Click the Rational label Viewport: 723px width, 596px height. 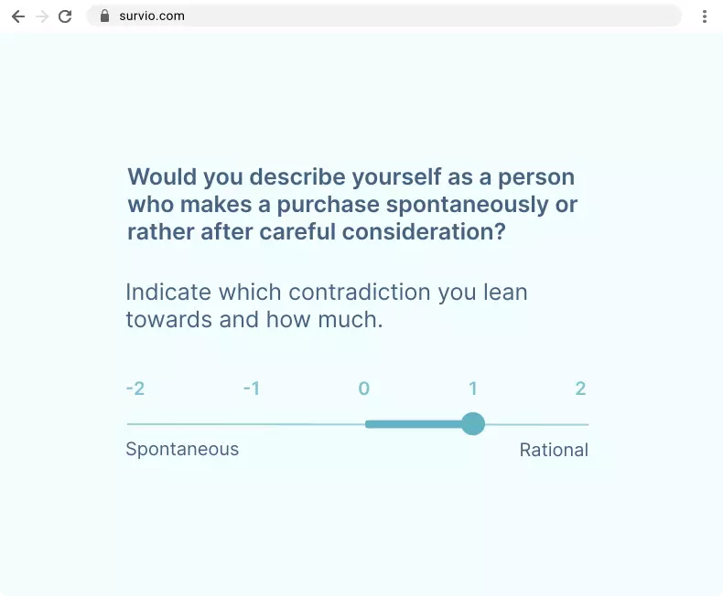point(554,450)
